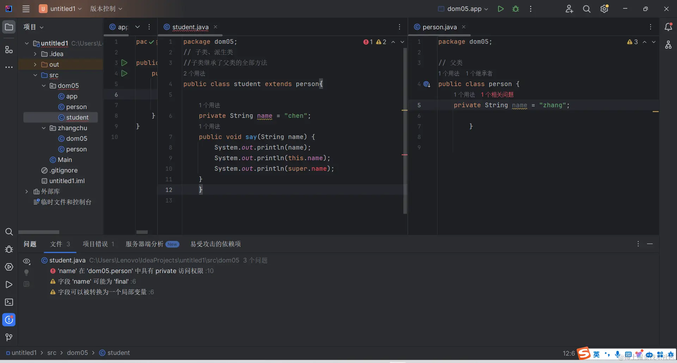The image size is (677, 363).
Task: Click the '1 个继承者' hint in person.java
Action: [479, 73]
